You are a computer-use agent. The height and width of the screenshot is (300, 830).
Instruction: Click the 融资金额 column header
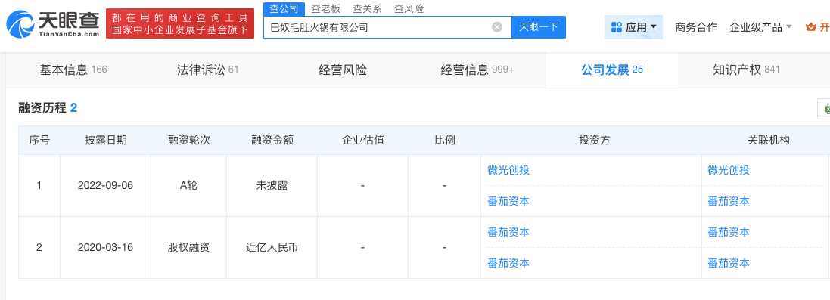tap(272, 141)
